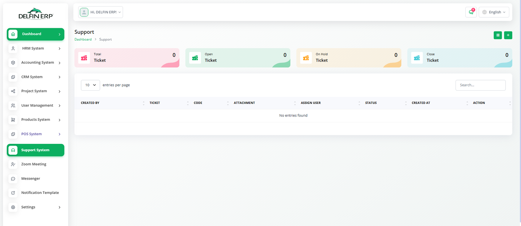The height and width of the screenshot is (226, 521).
Task: Click the Close Ticket blue icon
Action: pyautogui.click(x=417, y=58)
